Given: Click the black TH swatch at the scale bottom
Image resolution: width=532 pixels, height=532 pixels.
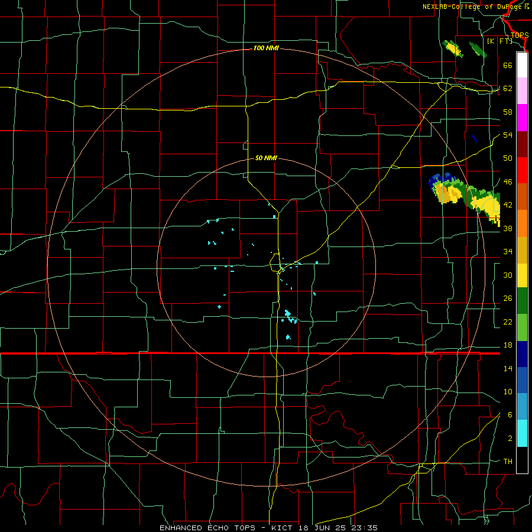Looking at the screenshot, I should point(522,460).
